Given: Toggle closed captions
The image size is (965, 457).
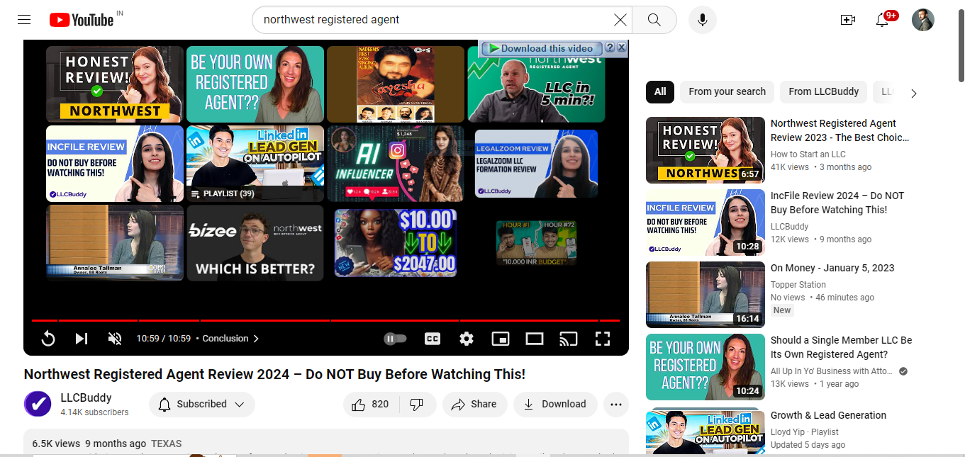Looking at the screenshot, I should pyautogui.click(x=433, y=339).
